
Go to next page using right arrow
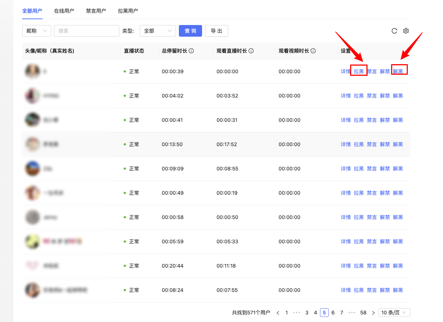[x=373, y=313]
